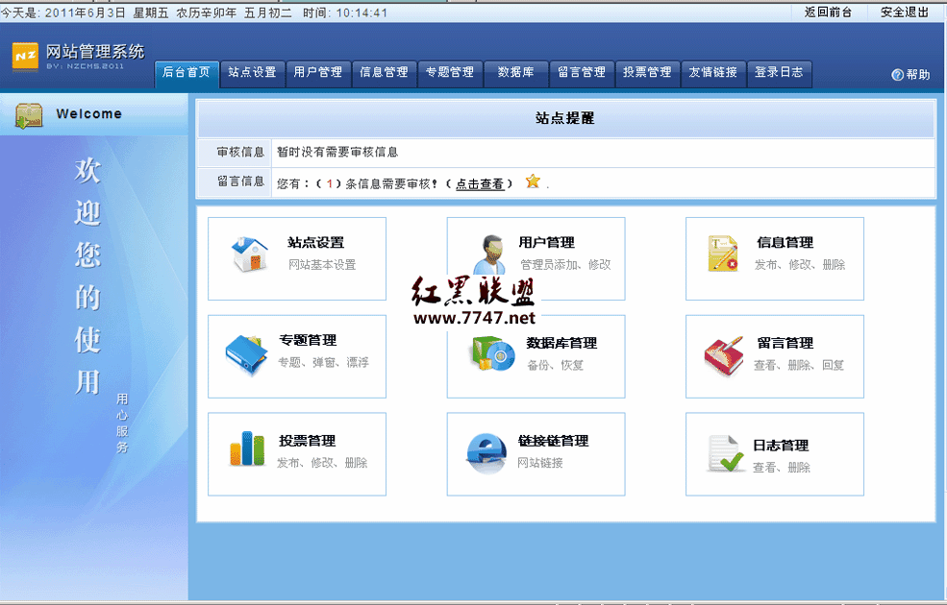Go to the 专题管理 tab in the navigation
Image resolution: width=947 pixels, height=605 pixels.
(450, 73)
